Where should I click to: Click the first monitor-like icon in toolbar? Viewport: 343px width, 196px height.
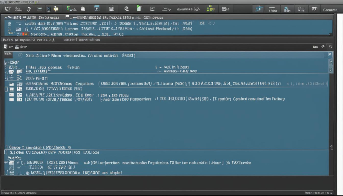point(8,9)
